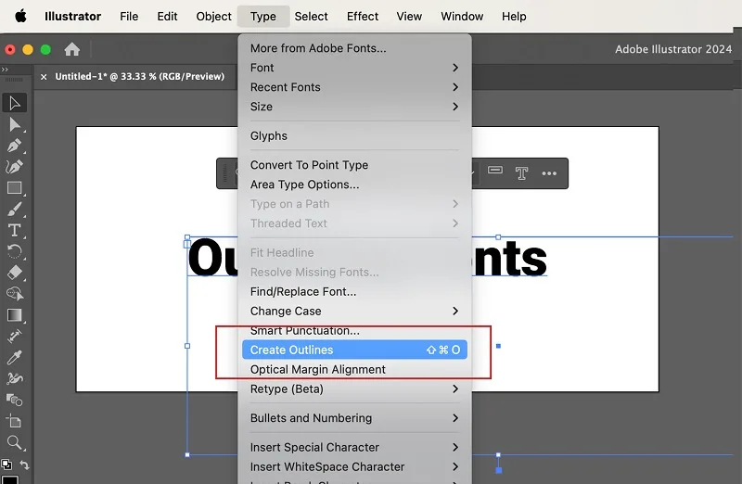Close the Untitled-1 document tab
The height and width of the screenshot is (484, 742).
click(44, 77)
